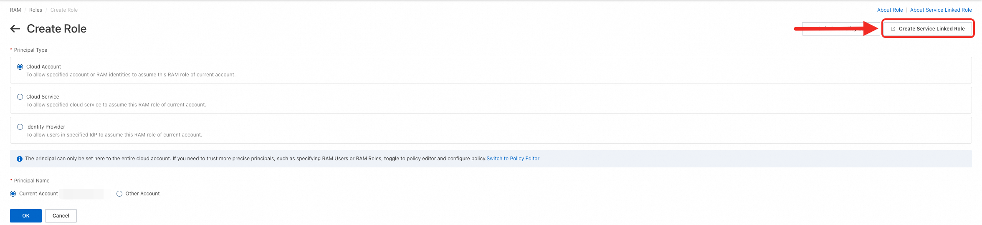Click the blue info icon in notice banner
This screenshot has height=225, width=982.
20,159
